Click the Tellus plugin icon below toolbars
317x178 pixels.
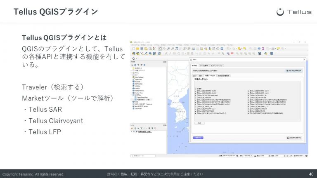134,59
